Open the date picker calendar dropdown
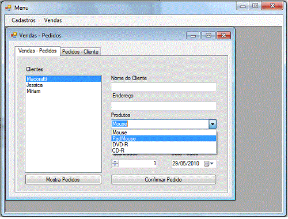This screenshot has width=288, height=219. (209, 164)
